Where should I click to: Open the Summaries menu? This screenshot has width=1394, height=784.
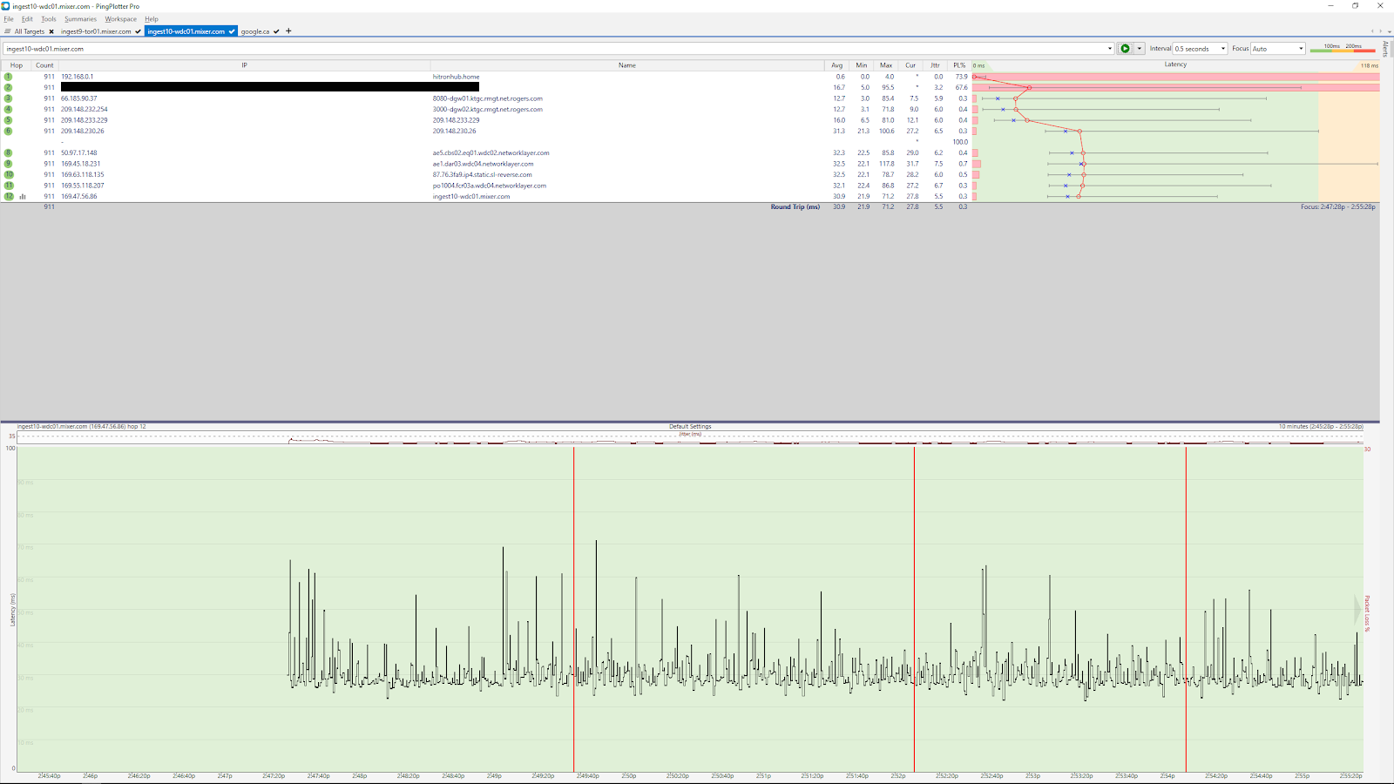pos(80,18)
